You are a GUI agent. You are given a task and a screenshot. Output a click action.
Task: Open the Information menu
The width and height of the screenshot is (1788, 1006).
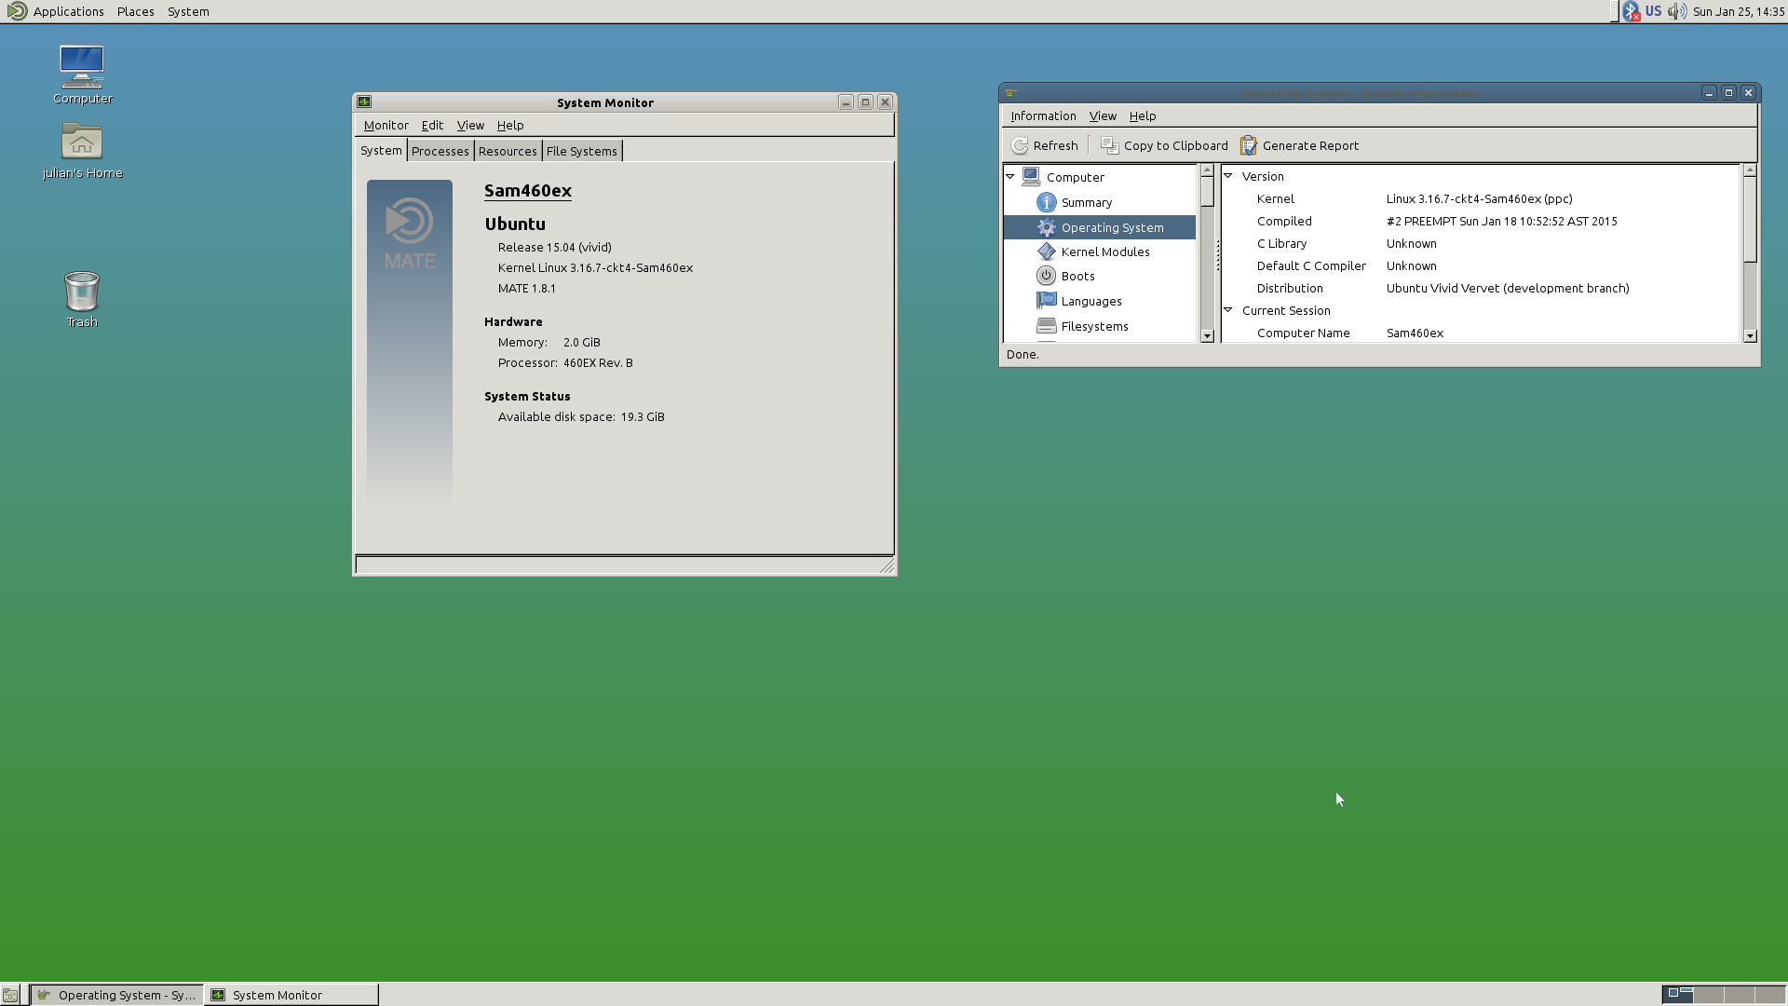[1043, 116]
